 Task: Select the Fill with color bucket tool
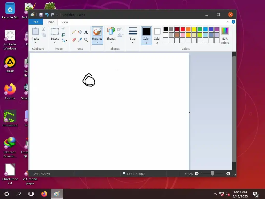80,32
